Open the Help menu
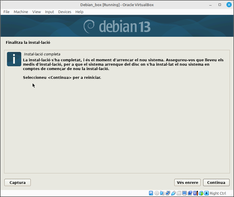 (79, 12)
